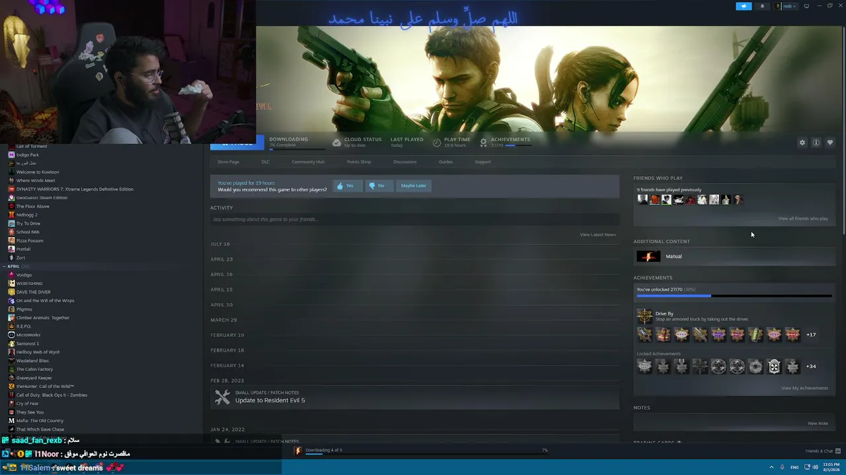Image resolution: width=846 pixels, height=475 pixels.
Task: Select Graveyard Keeper in library
Action: [x=34, y=378]
